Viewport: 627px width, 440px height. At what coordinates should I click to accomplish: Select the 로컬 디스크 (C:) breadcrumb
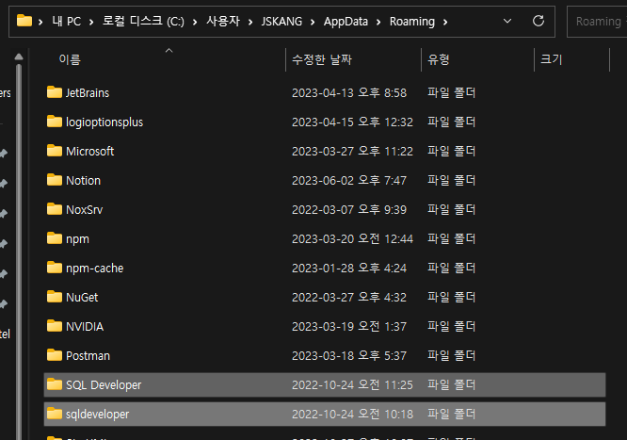click(x=143, y=22)
